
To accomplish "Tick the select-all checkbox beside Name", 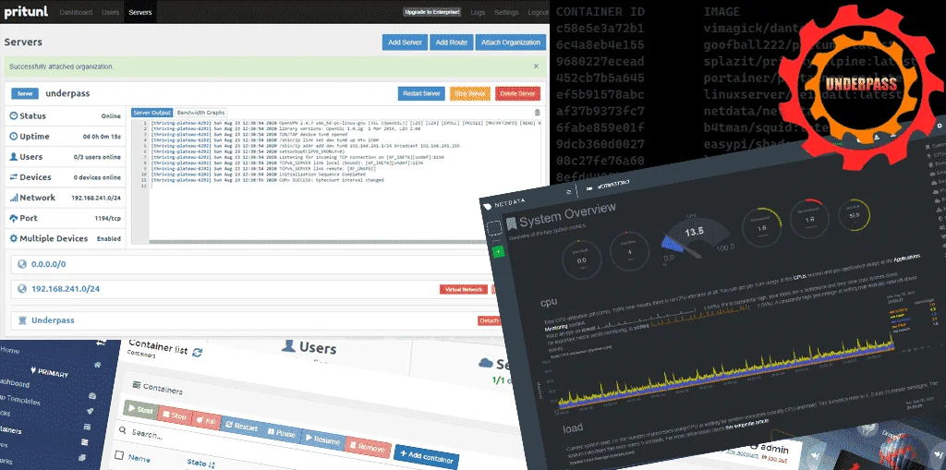I will [119, 455].
